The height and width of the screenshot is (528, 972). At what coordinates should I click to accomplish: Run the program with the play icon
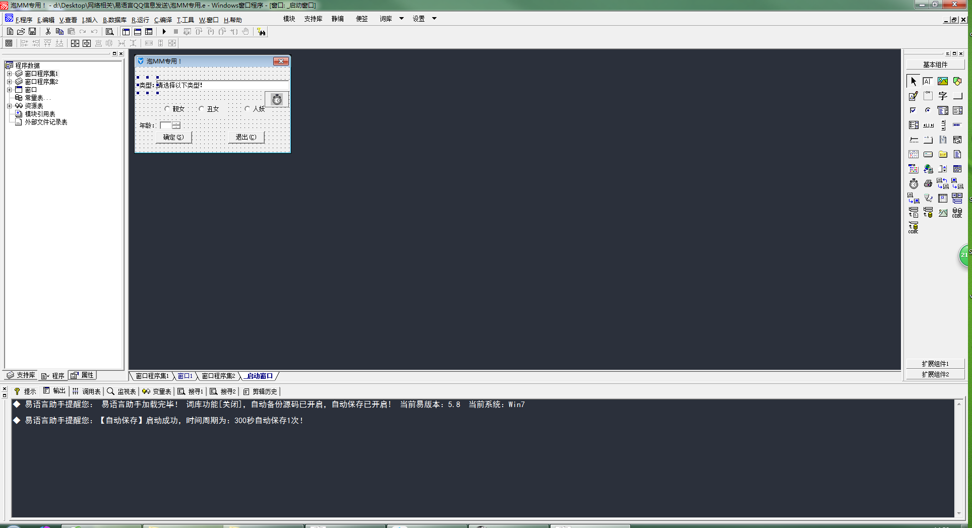[164, 31]
